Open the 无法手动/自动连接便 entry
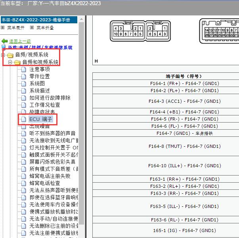Screen dimensions: 239x238 click(54, 219)
